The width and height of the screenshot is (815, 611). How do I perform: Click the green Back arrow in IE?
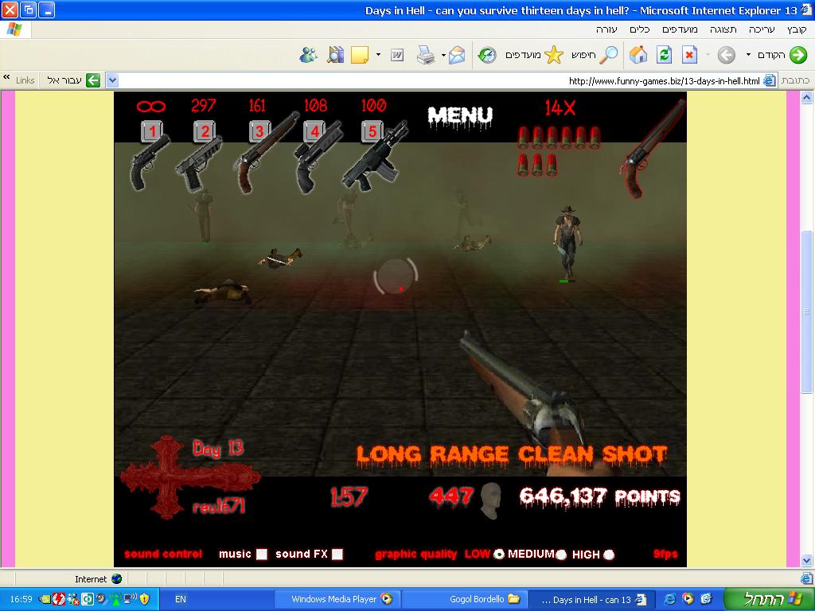797,55
